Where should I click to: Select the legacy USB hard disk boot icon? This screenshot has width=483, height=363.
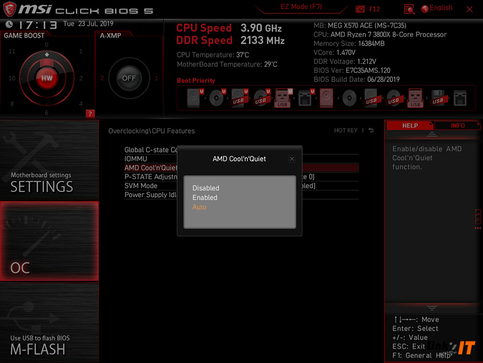point(371,98)
